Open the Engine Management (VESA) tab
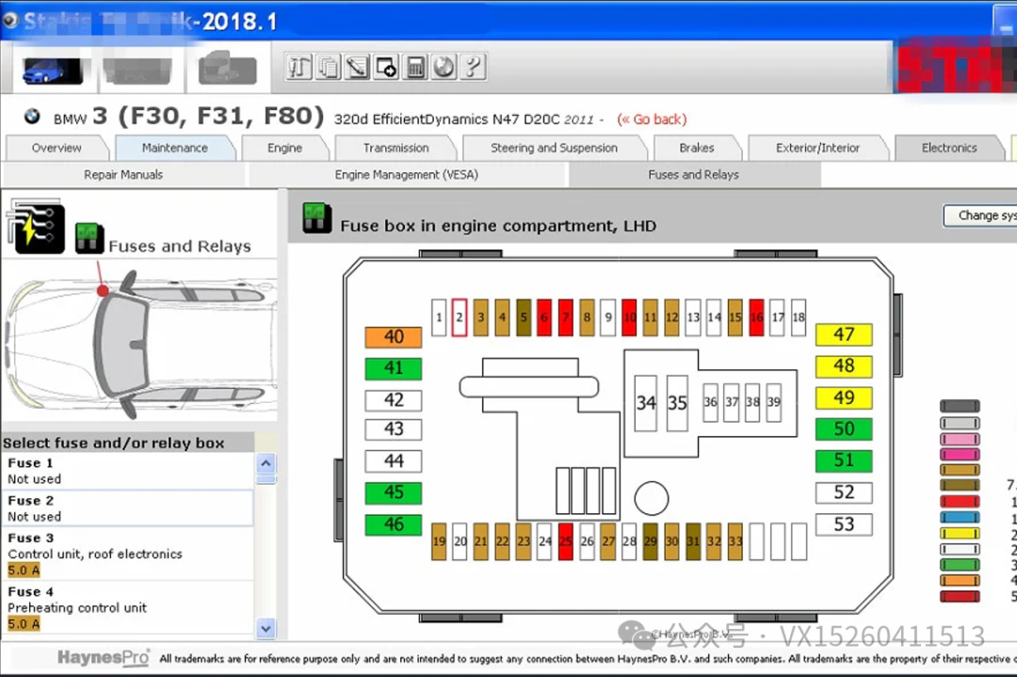 click(406, 175)
